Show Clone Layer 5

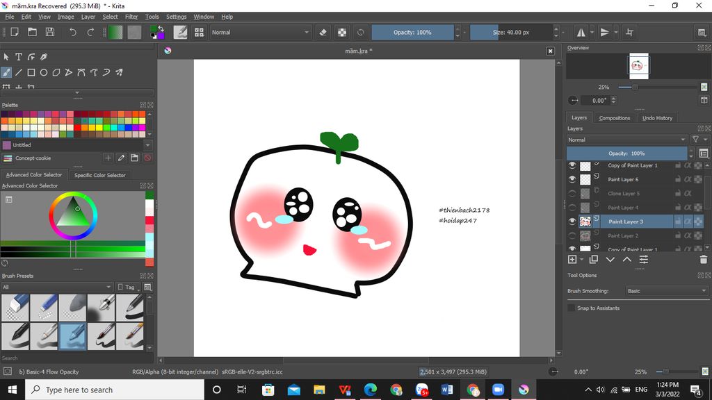point(572,194)
